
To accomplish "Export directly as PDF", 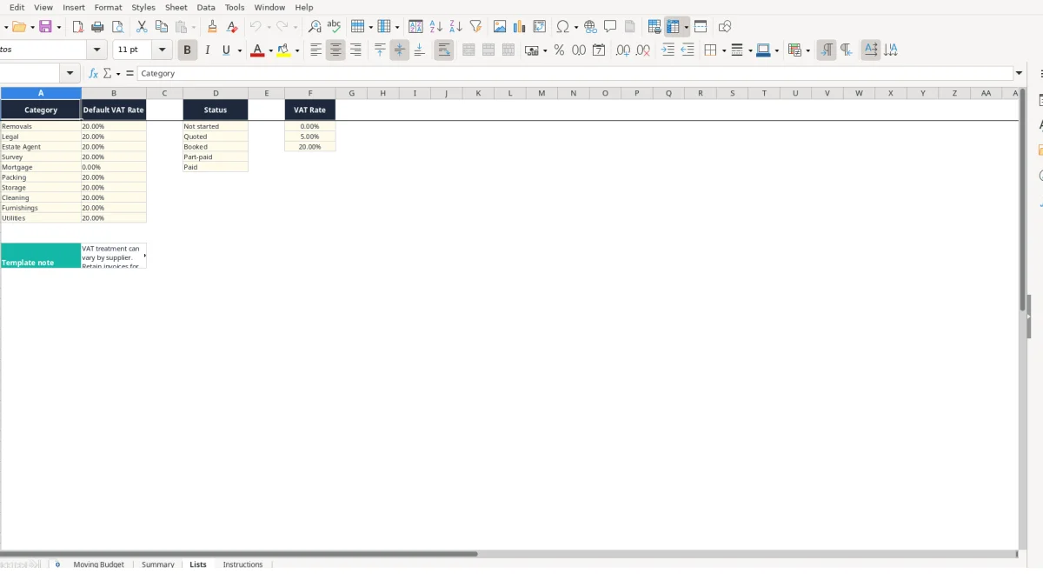I will pyautogui.click(x=78, y=27).
